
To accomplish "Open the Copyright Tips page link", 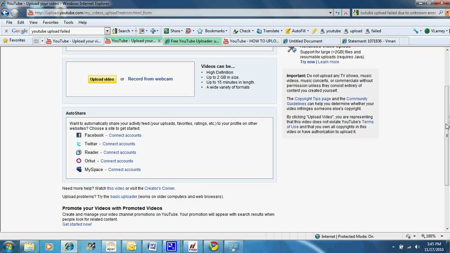I will (313, 99).
